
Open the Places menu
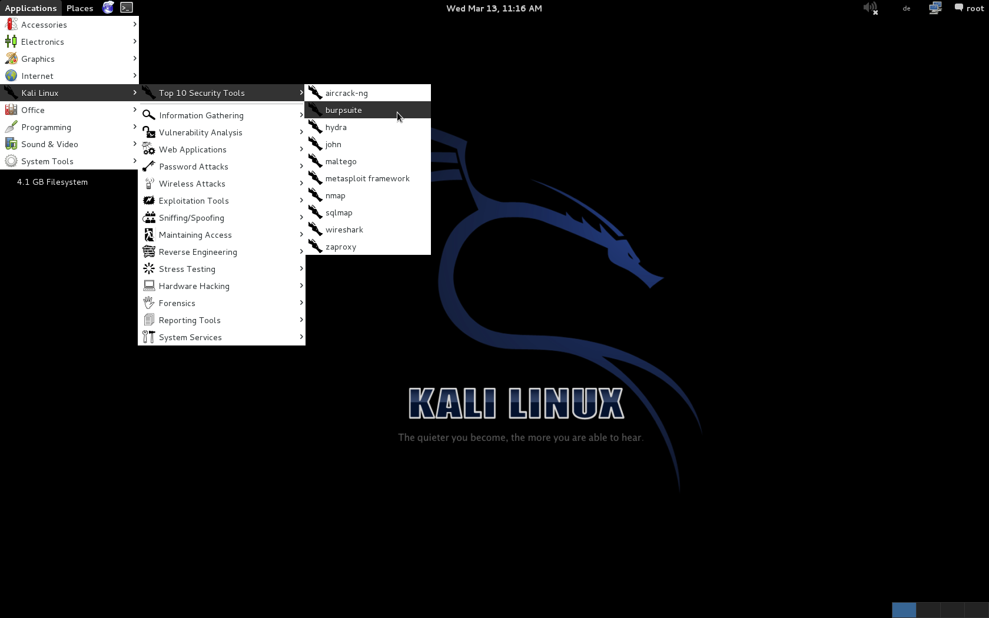[80, 8]
